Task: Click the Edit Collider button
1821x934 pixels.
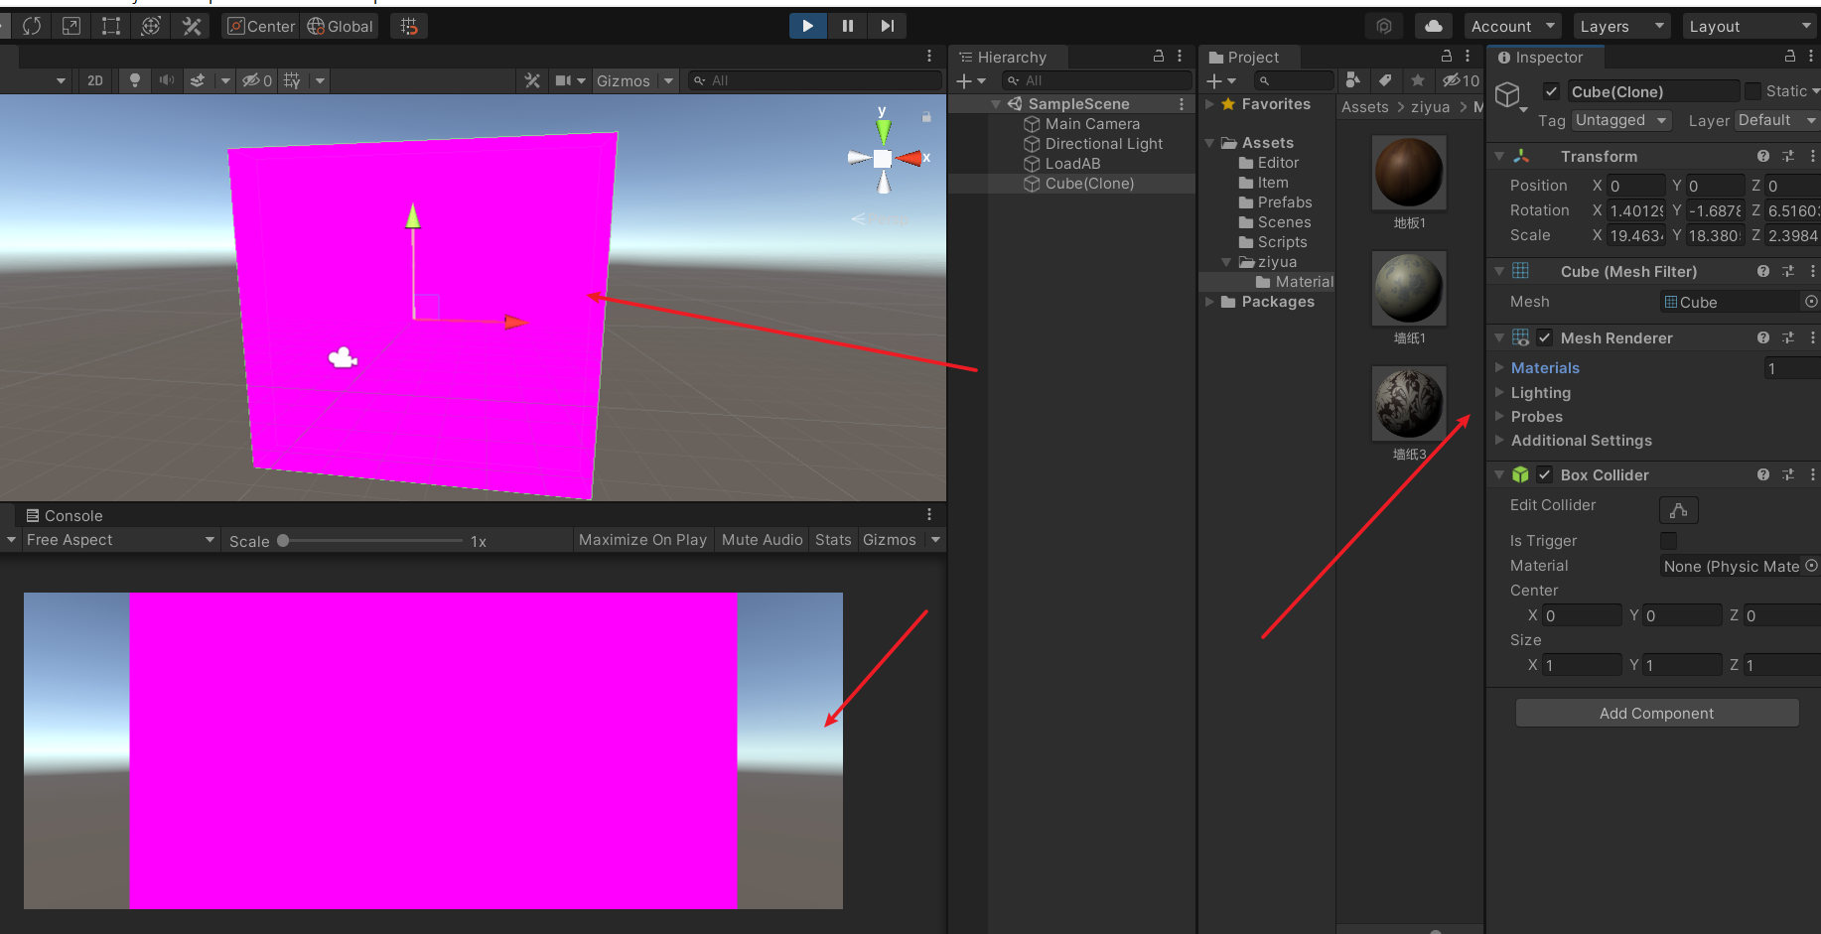Action: coord(1679,510)
